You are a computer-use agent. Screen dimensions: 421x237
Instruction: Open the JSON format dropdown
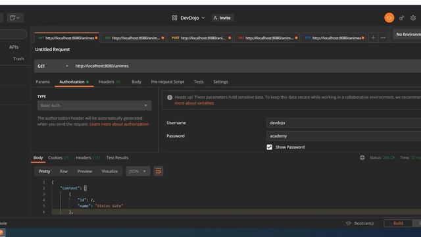137,171
